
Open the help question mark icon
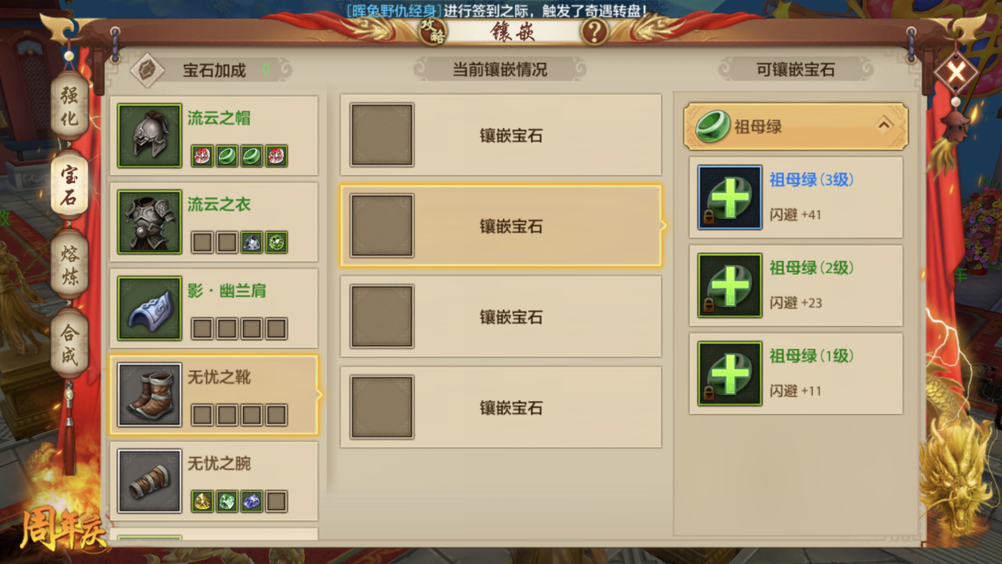click(593, 31)
